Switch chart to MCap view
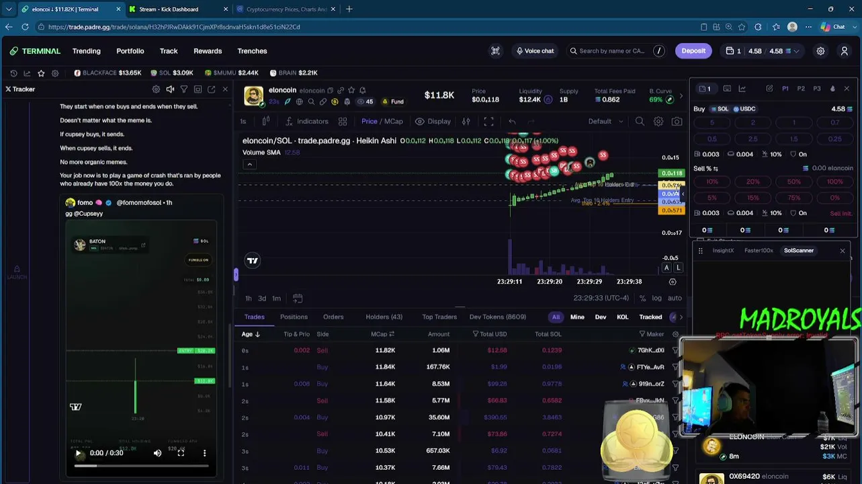The width and height of the screenshot is (862, 484). click(x=394, y=122)
